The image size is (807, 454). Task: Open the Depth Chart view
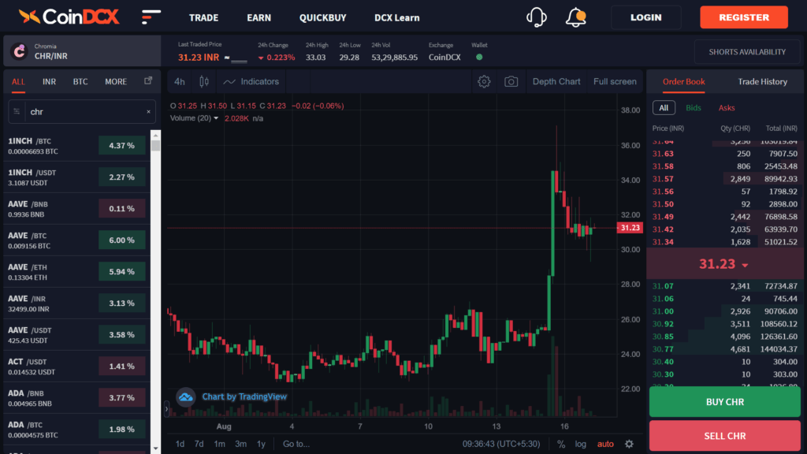556,81
